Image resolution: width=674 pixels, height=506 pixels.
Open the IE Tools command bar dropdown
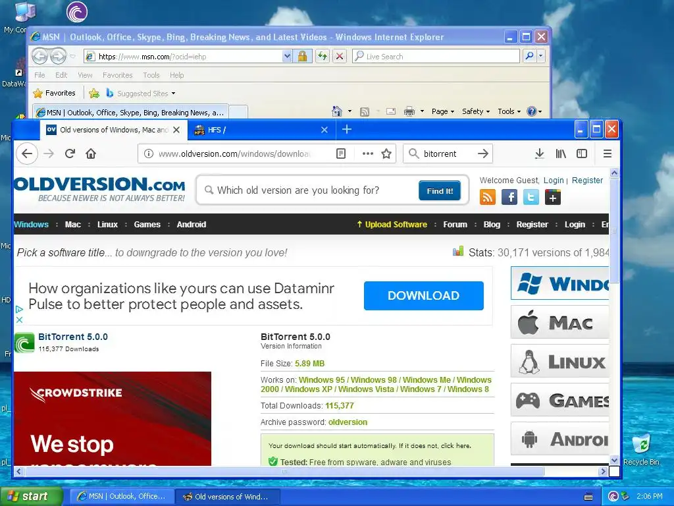(x=509, y=111)
